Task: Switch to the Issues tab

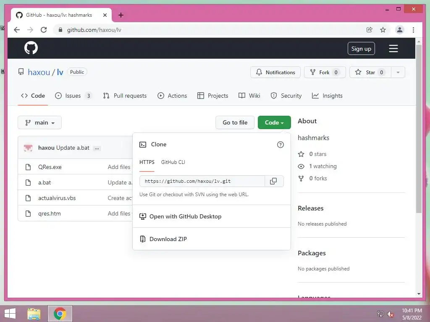Action: point(73,96)
